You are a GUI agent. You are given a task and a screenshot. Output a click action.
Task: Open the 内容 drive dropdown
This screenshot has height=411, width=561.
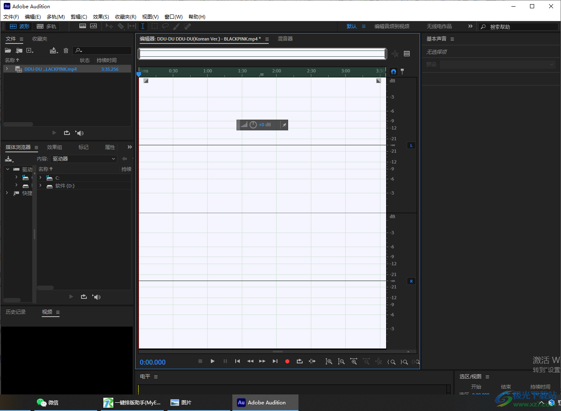(x=84, y=159)
